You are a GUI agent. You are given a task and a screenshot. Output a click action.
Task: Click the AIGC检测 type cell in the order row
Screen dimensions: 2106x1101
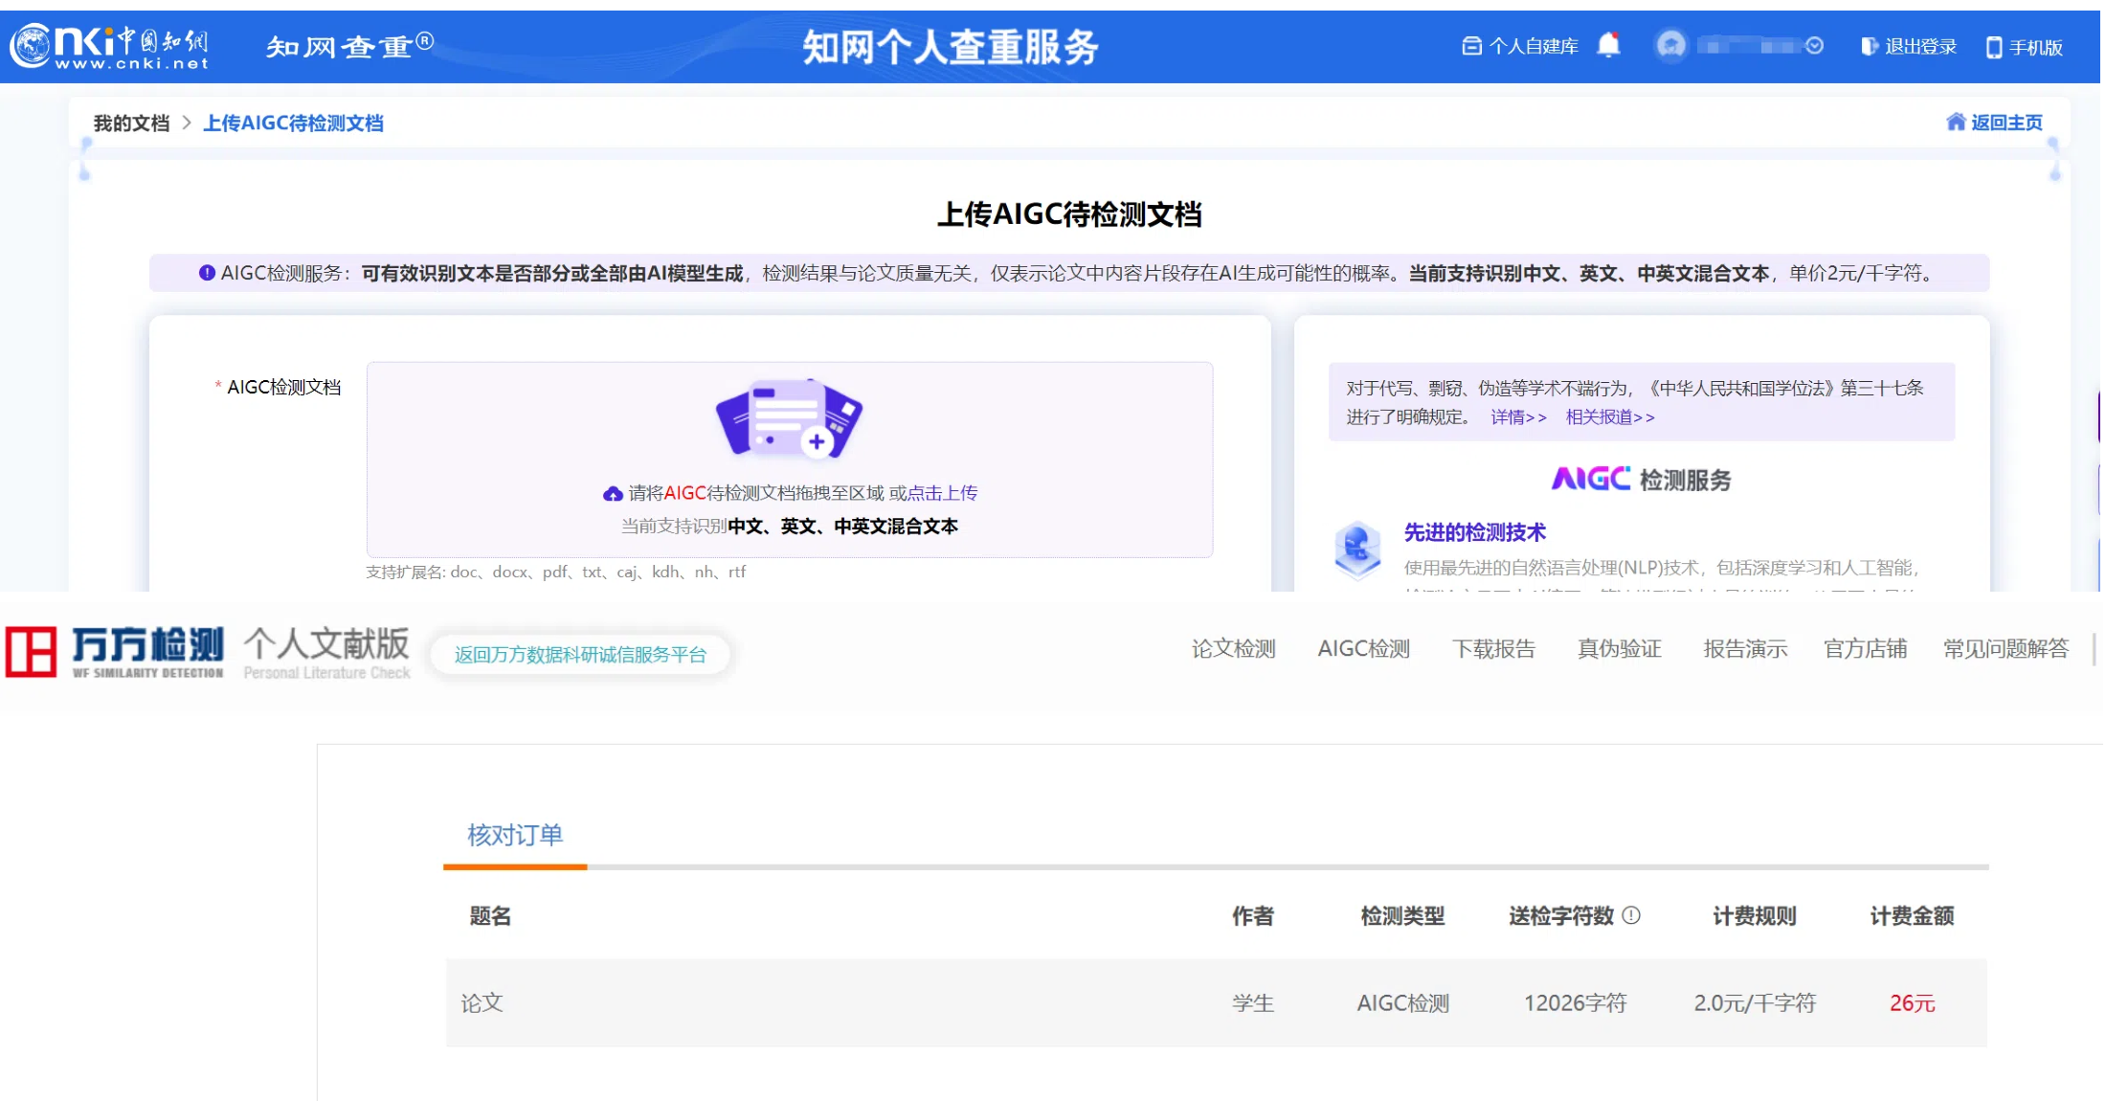click(x=1402, y=1002)
